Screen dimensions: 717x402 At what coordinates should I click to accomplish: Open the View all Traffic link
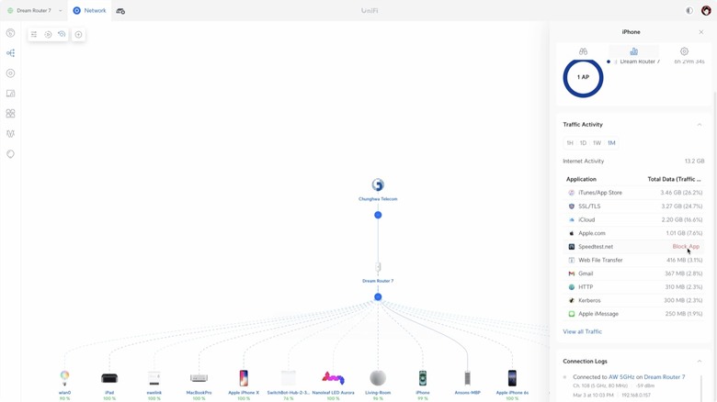coord(582,331)
